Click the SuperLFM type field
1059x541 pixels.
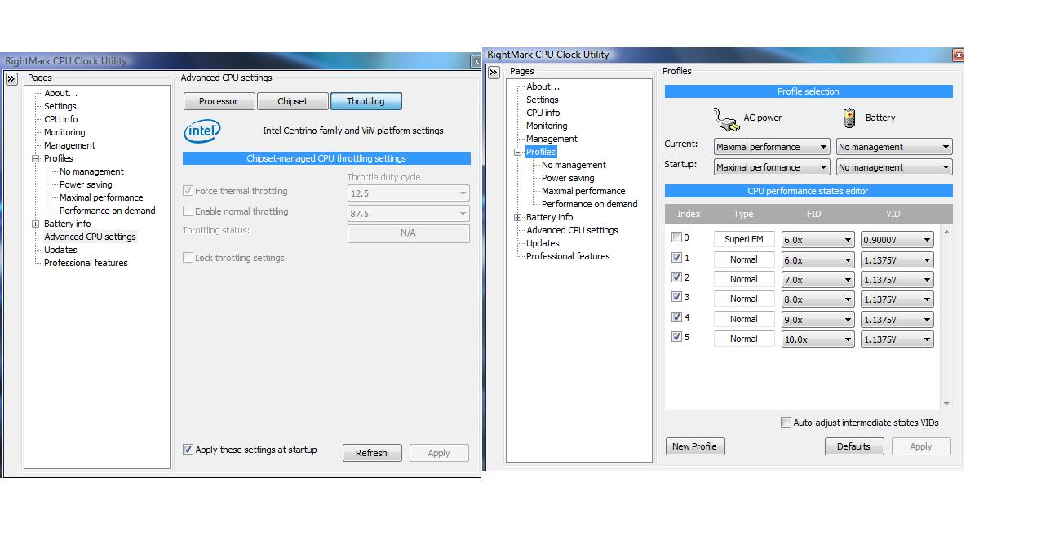[x=744, y=239]
